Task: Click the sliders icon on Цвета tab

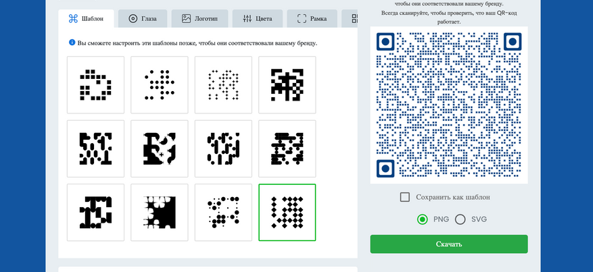Action: [247, 19]
